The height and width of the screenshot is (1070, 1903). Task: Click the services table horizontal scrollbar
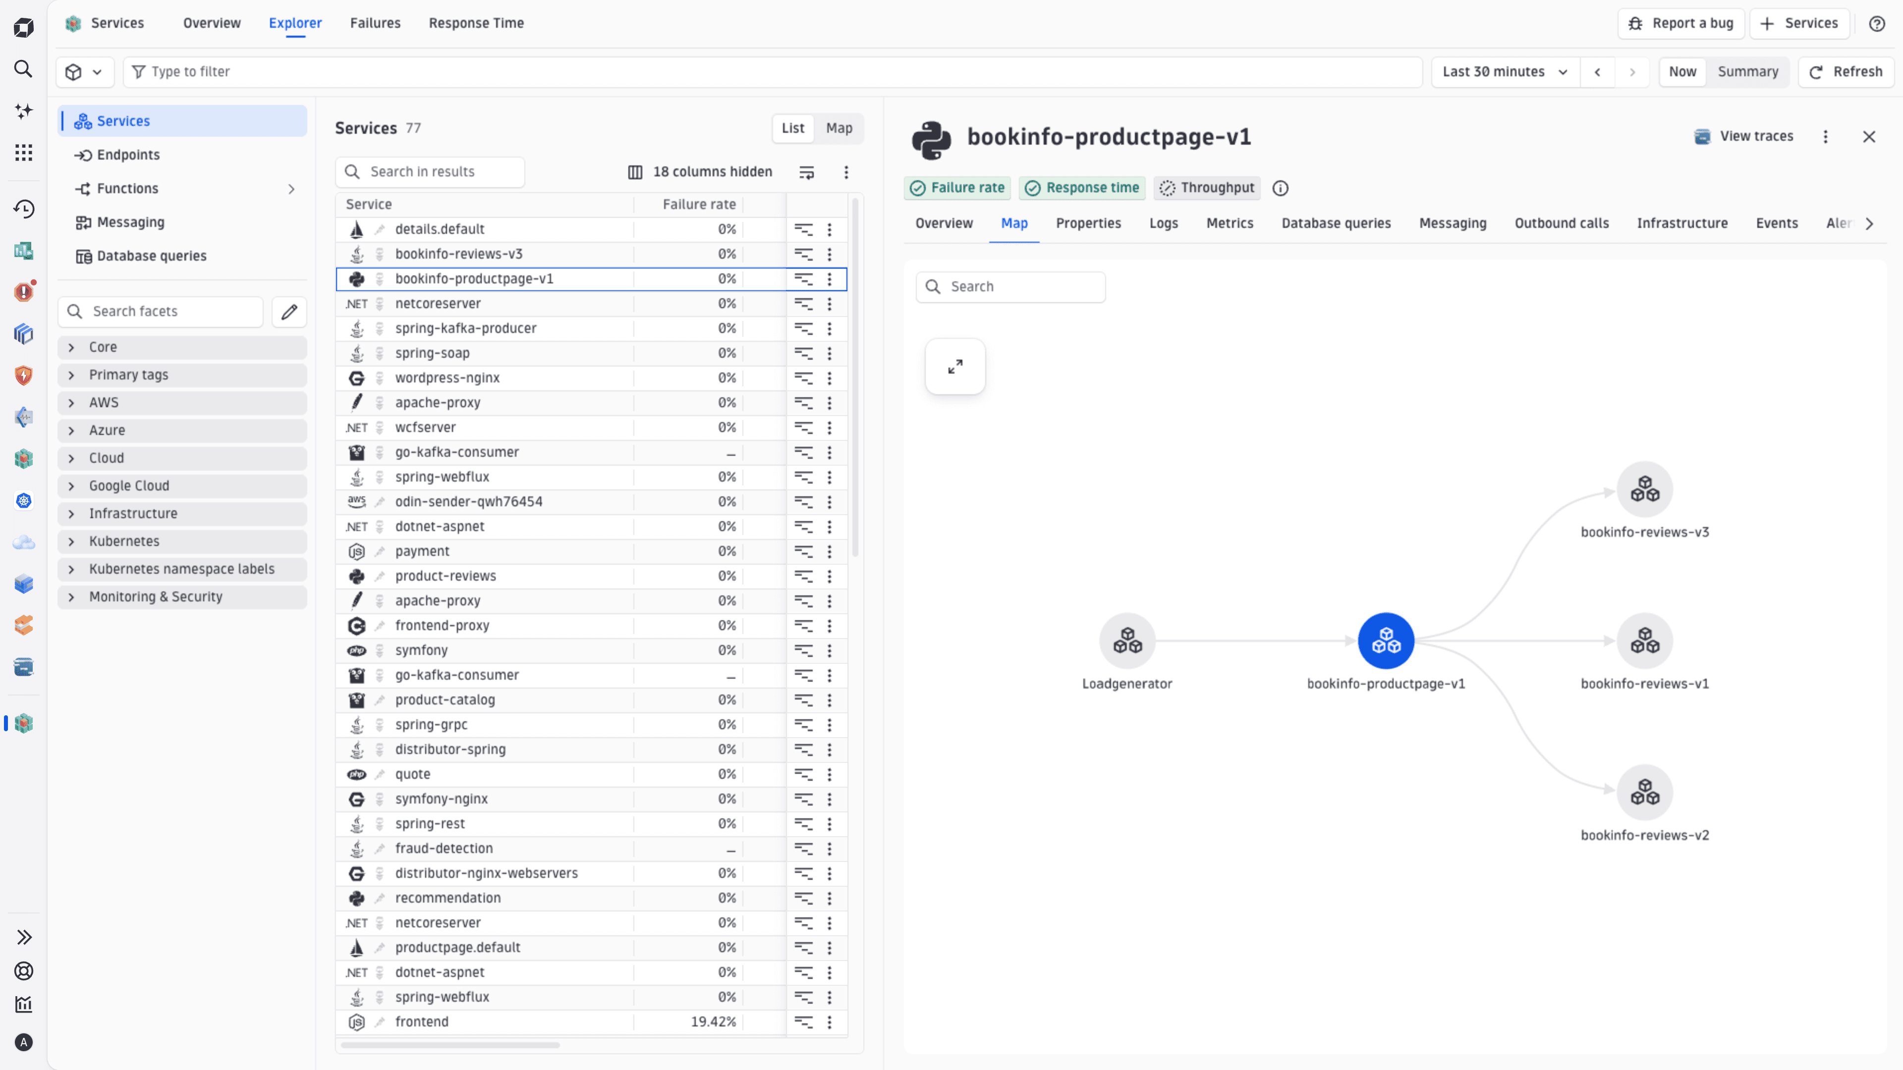pyautogui.click(x=450, y=1046)
